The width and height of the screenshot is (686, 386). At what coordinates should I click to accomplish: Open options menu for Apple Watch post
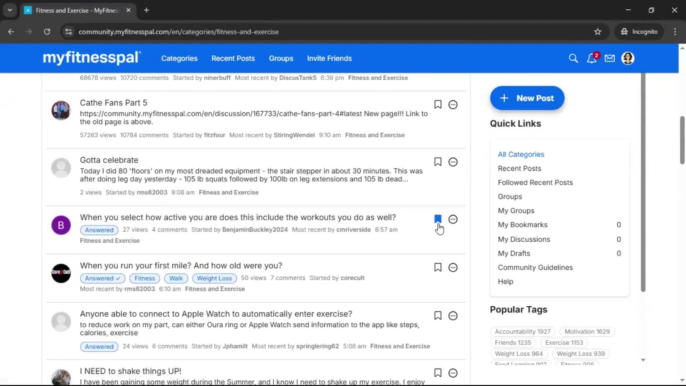(453, 316)
